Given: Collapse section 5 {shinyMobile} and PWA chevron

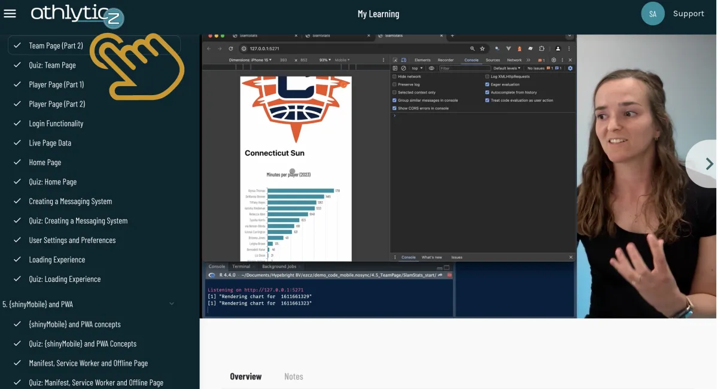Looking at the screenshot, I should (x=172, y=304).
